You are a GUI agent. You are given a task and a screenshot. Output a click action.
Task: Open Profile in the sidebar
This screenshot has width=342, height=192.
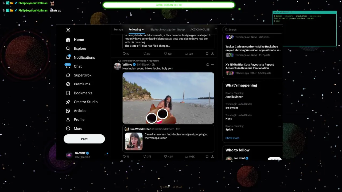pyautogui.click(x=75, y=120)
